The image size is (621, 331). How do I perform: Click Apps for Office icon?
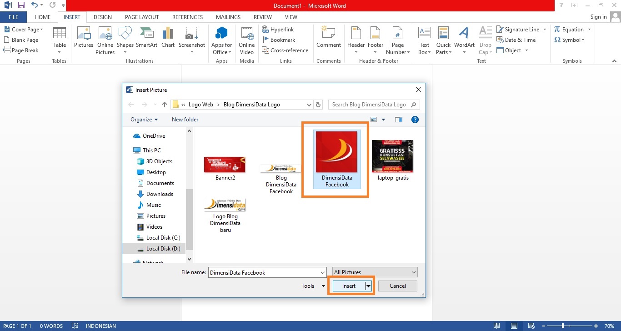[221, 40]
